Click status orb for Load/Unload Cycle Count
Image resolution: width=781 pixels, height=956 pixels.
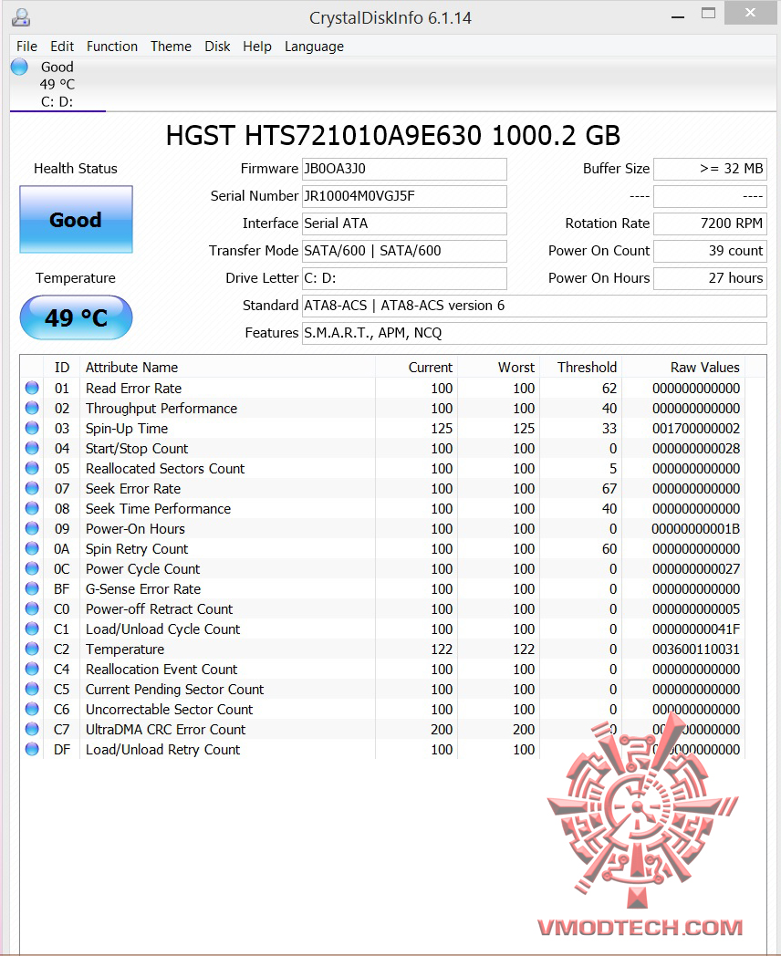tap(32, 629)
